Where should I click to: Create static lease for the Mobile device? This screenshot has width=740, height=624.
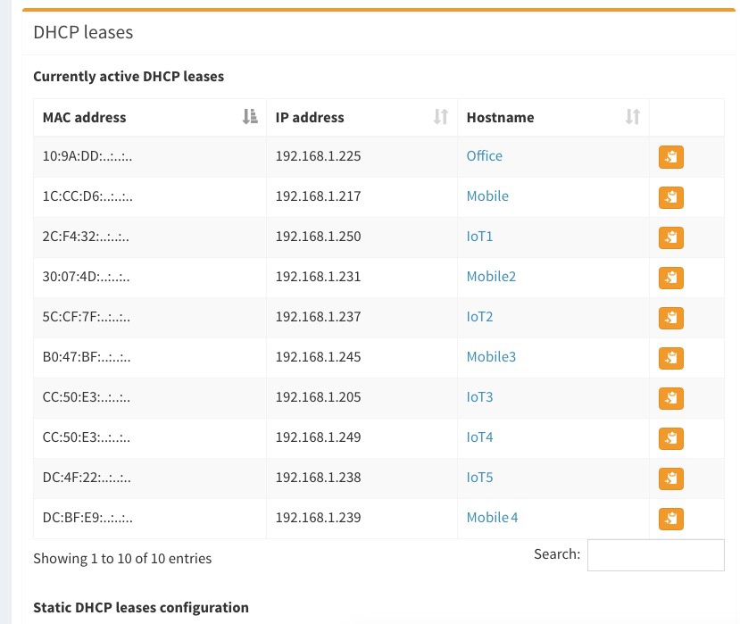point(670,196)
